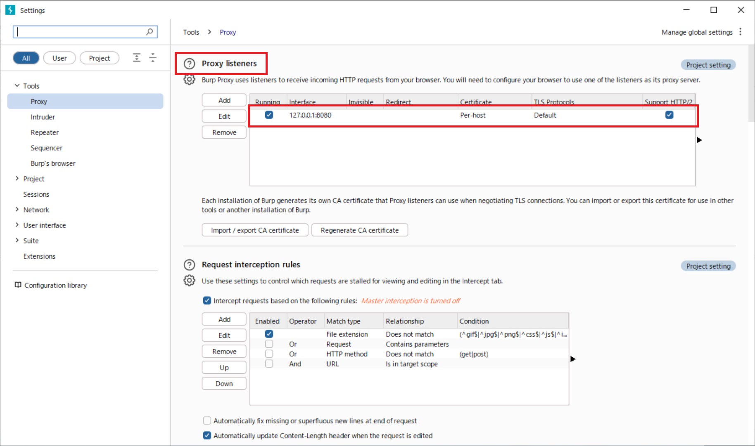
Task: Expand all settings tree sections icon
Action: click(x=137, y=58)
